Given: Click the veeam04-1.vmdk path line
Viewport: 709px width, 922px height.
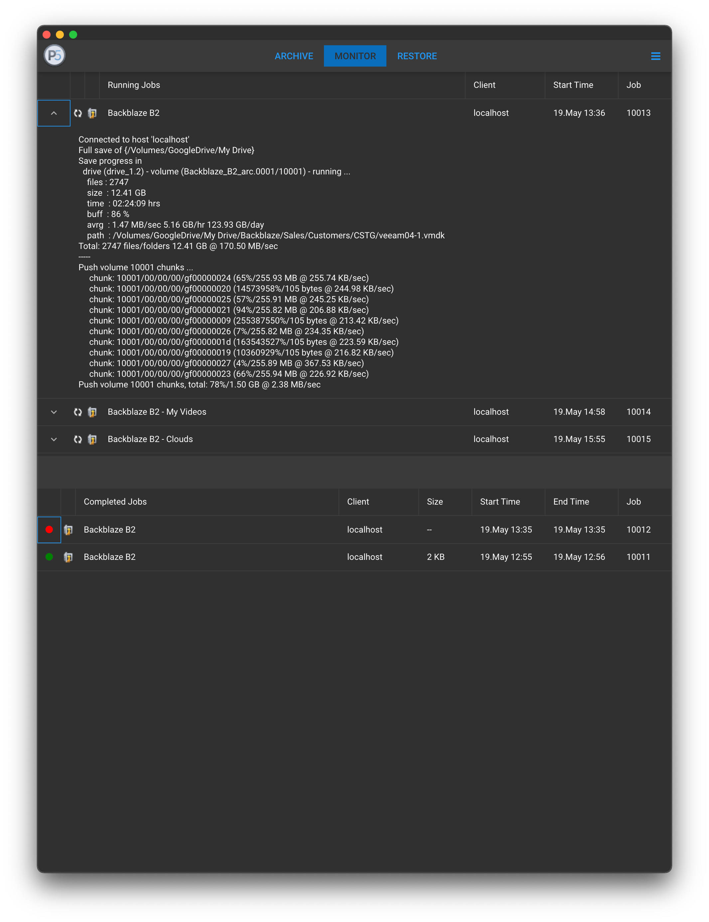Looking at the screenshot, I should coord(266,236).
